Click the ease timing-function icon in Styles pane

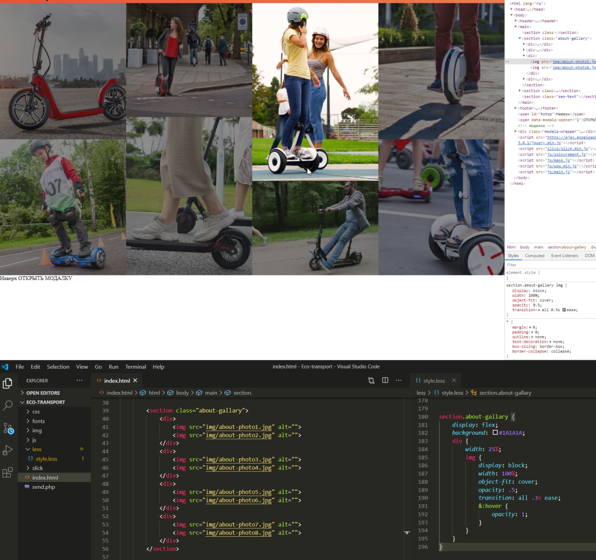[x=564, y=310]
